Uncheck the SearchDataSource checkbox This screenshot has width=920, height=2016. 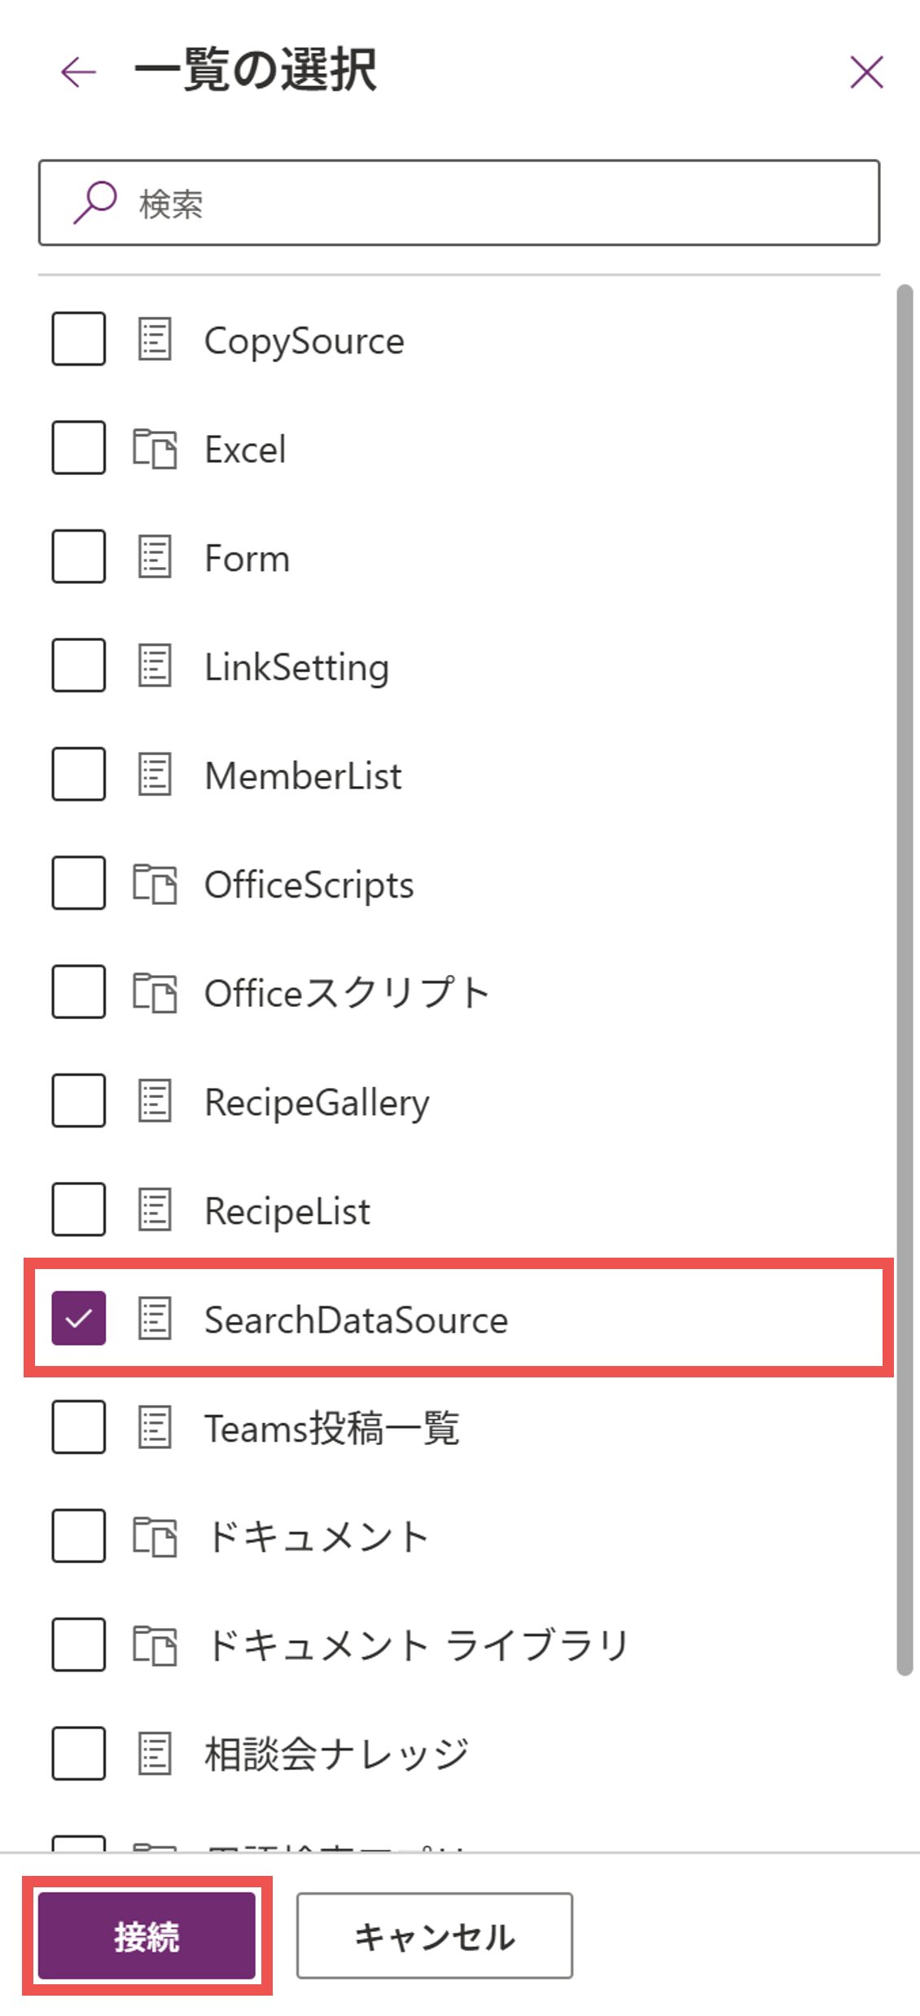pos(79,1318)
